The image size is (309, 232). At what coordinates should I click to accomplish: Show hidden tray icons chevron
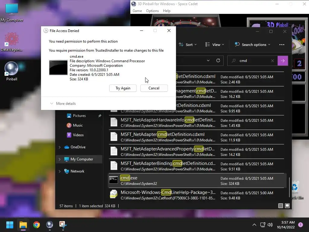click(254, 225)
